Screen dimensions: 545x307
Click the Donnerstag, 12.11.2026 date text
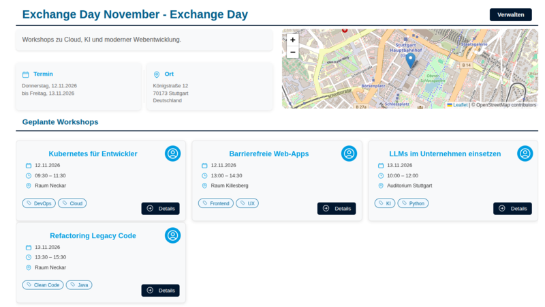click(49, 86)
